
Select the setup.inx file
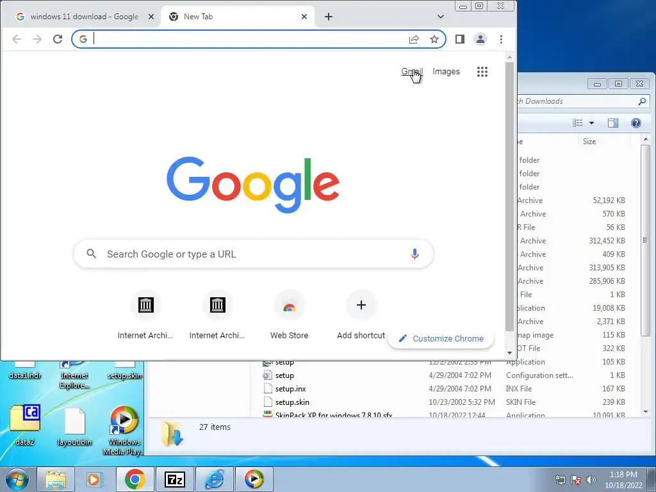point(290,389)
